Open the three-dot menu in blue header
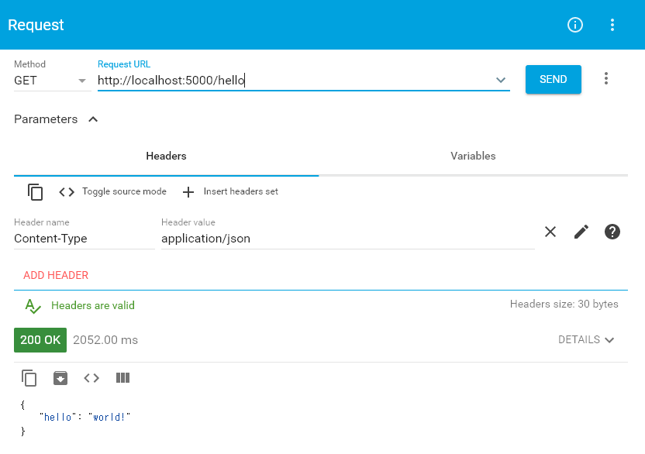Screen dimensions: 645x454 pos(612,25)
